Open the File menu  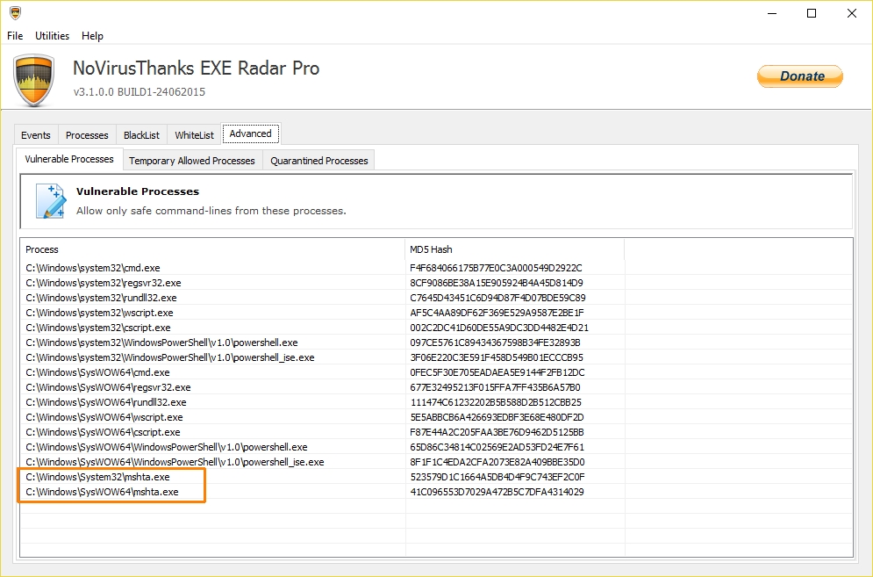15,36
